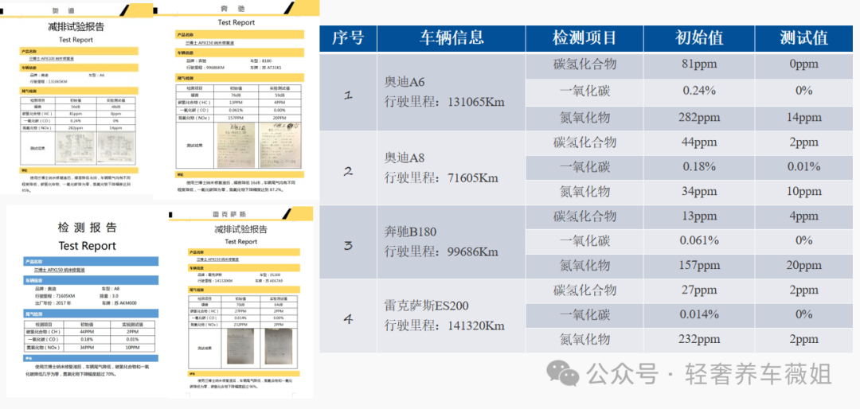Select the 序号 column header

click(x=348, y=38)
